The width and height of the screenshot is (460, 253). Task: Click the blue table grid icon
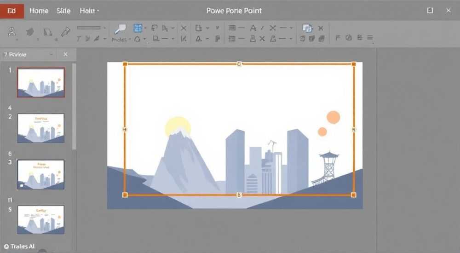tap(138, 28)
